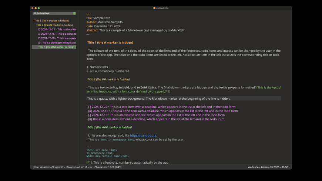Click the editor '[ ] 2024-12-15' expired todo line
The width and height of the screenshot is (322, 181).
tap(156, 115)
